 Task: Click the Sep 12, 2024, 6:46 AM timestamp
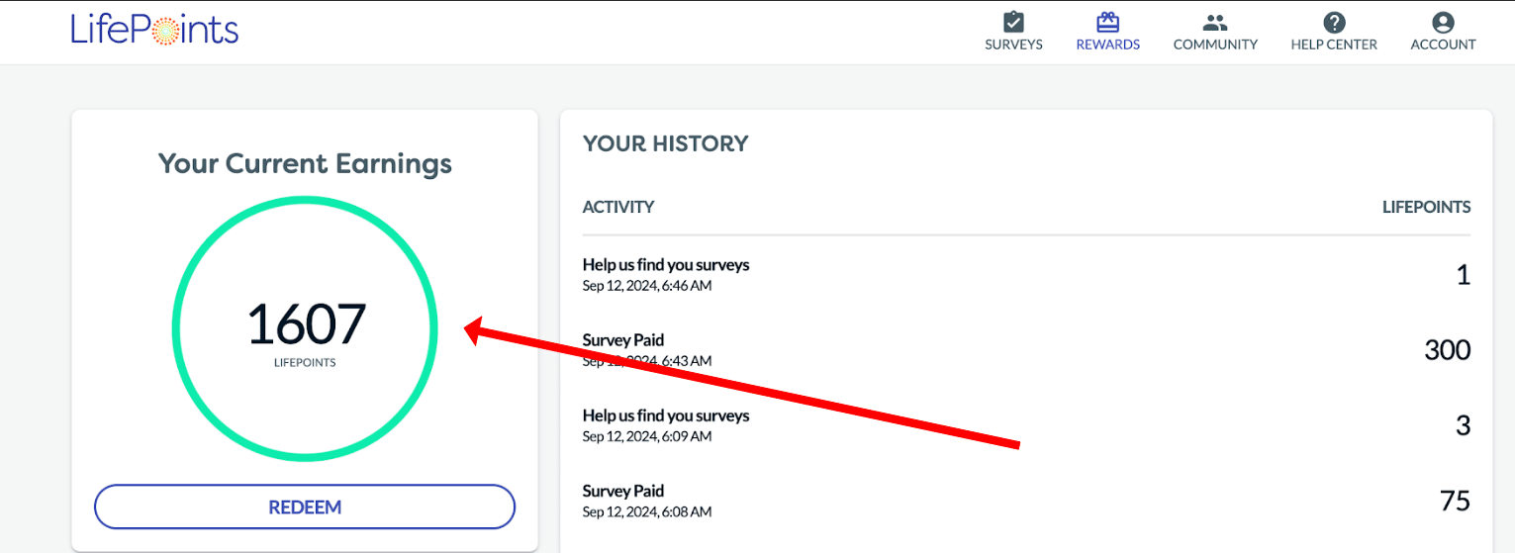[647, 286]
